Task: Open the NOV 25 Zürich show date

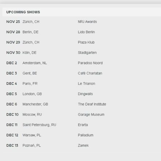Action: click(x=13, y=22)
